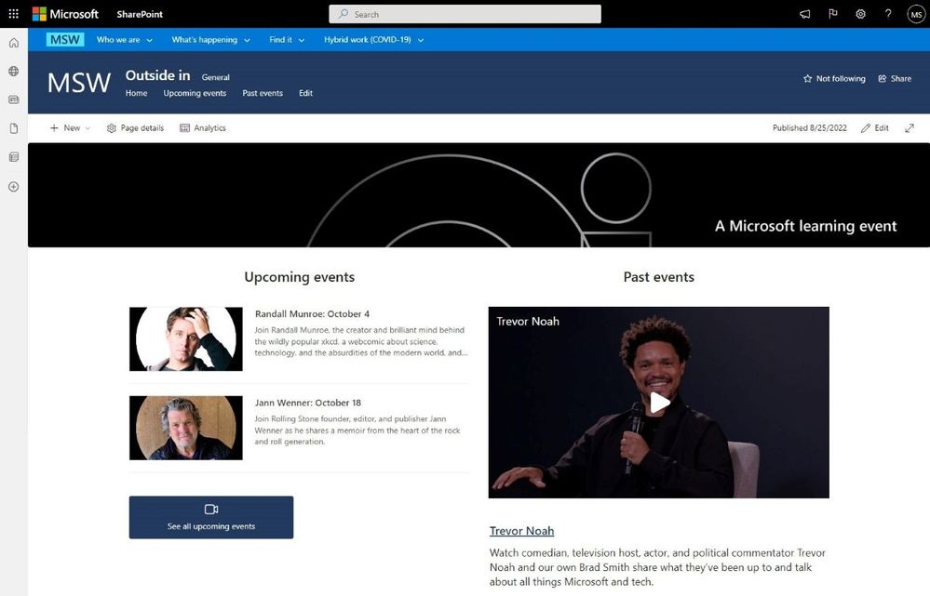The height and width of the screenshot is (596, 930).
Task: Expand the What's happening menu
Action: click(x=210, y=40)
